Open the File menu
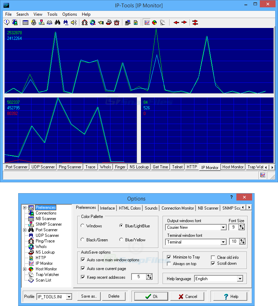 click(8, 14)
